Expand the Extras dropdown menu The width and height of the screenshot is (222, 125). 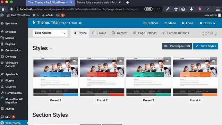(x=207, y=23)
